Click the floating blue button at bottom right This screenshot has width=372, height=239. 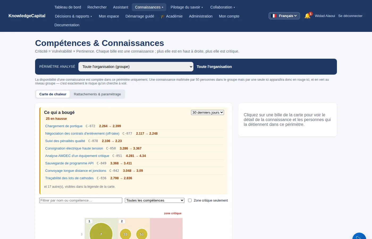point(359,236)
